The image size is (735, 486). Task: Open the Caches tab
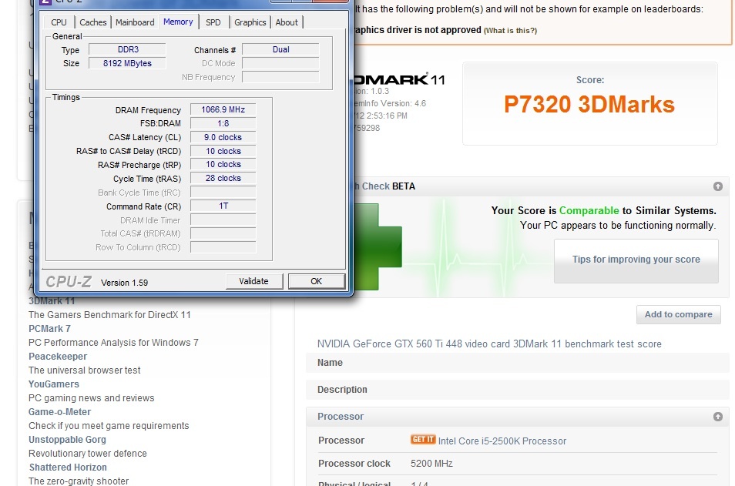tap(92, 22)
